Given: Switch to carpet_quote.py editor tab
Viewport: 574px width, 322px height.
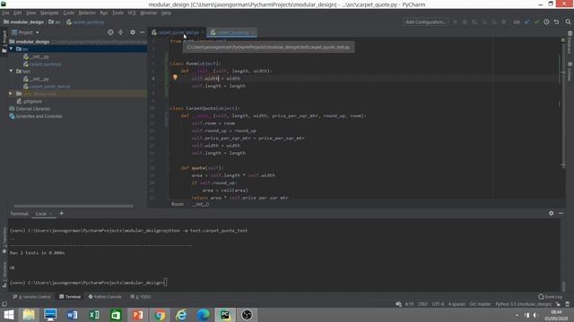Looking at the screenshot, I should click(232, 32).
